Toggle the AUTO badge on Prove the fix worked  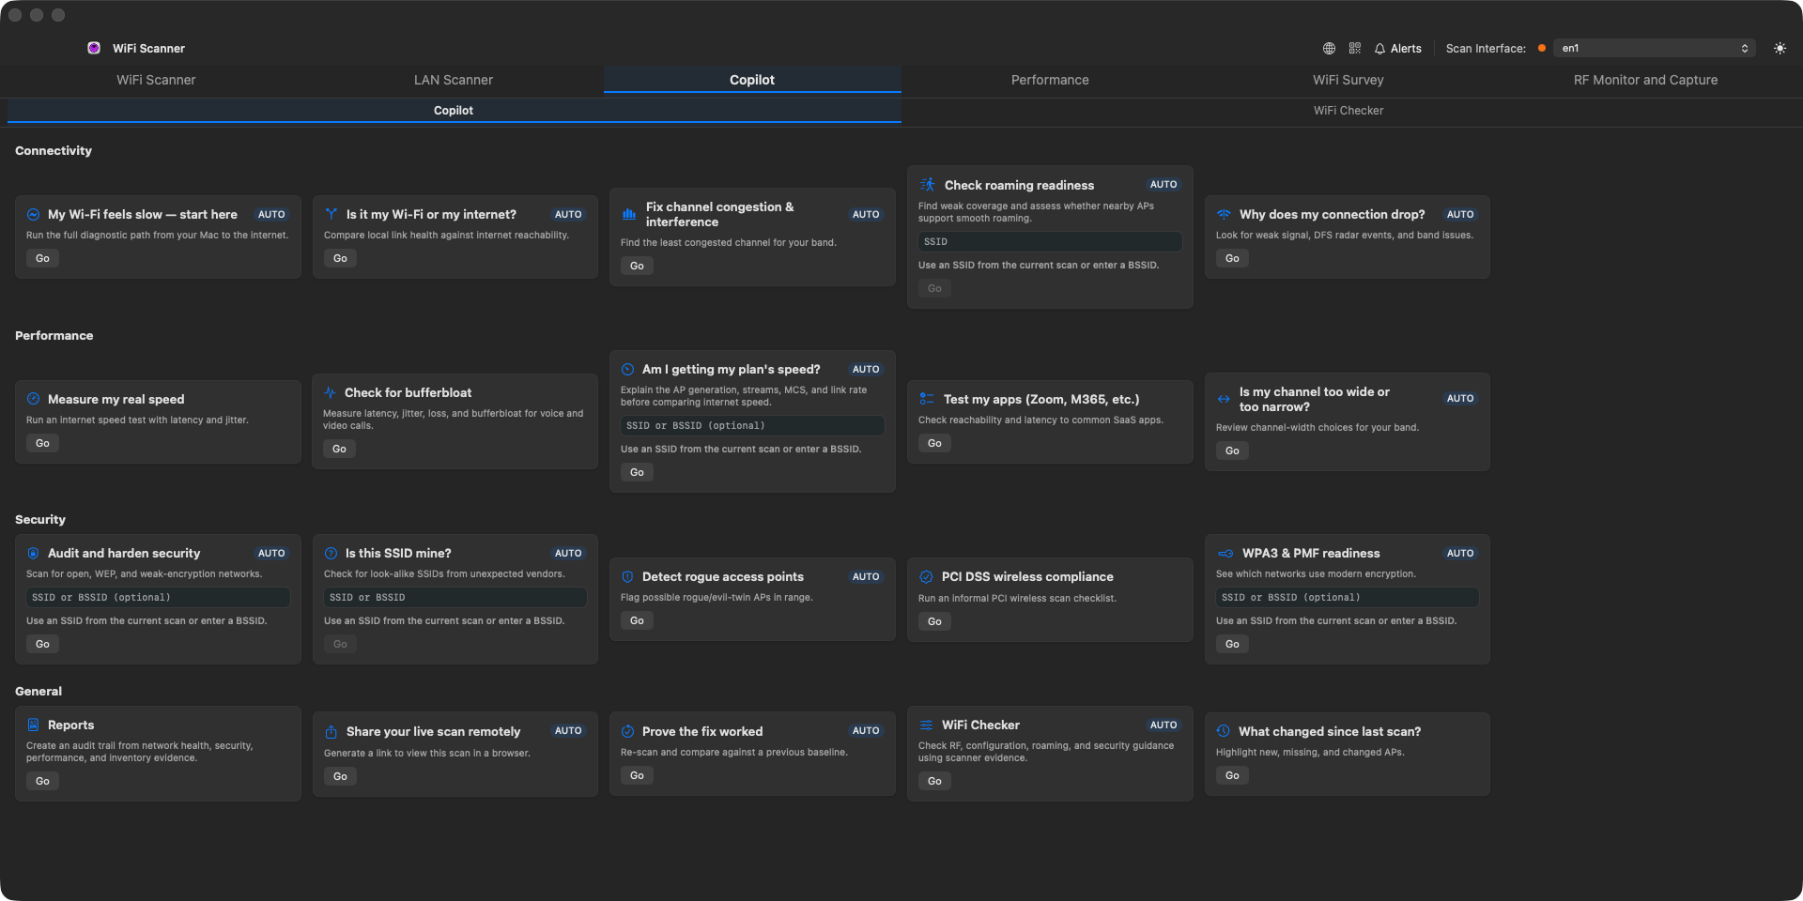click(866, 730)
